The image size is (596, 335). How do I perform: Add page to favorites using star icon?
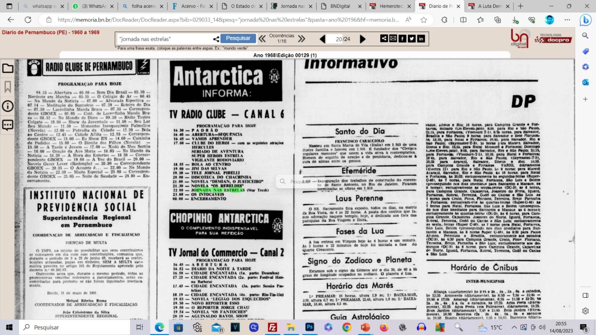pyautogui.click(x=424, y=20)
